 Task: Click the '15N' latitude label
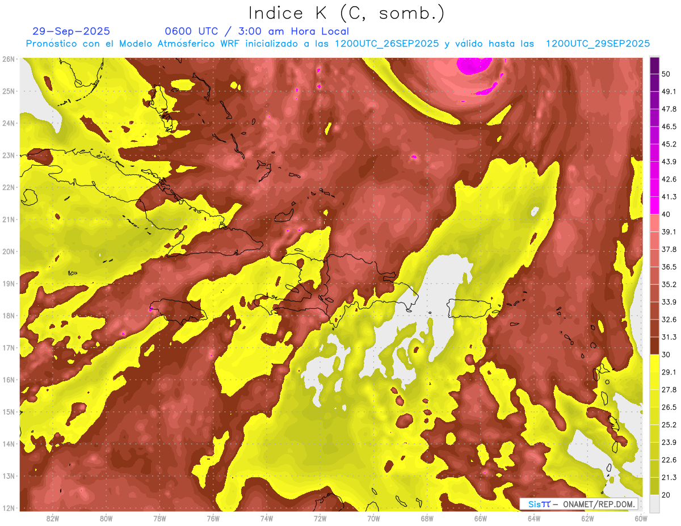pyautogui.click(x=8, y=411)
